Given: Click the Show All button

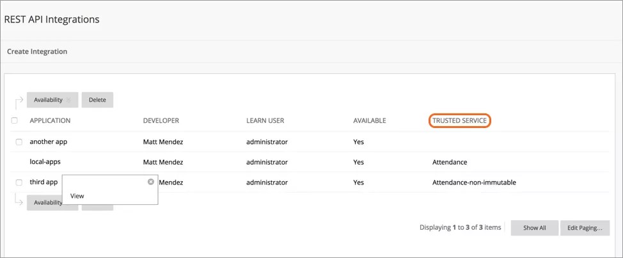Looking at the screenshot, I should [x=534, y=228].
